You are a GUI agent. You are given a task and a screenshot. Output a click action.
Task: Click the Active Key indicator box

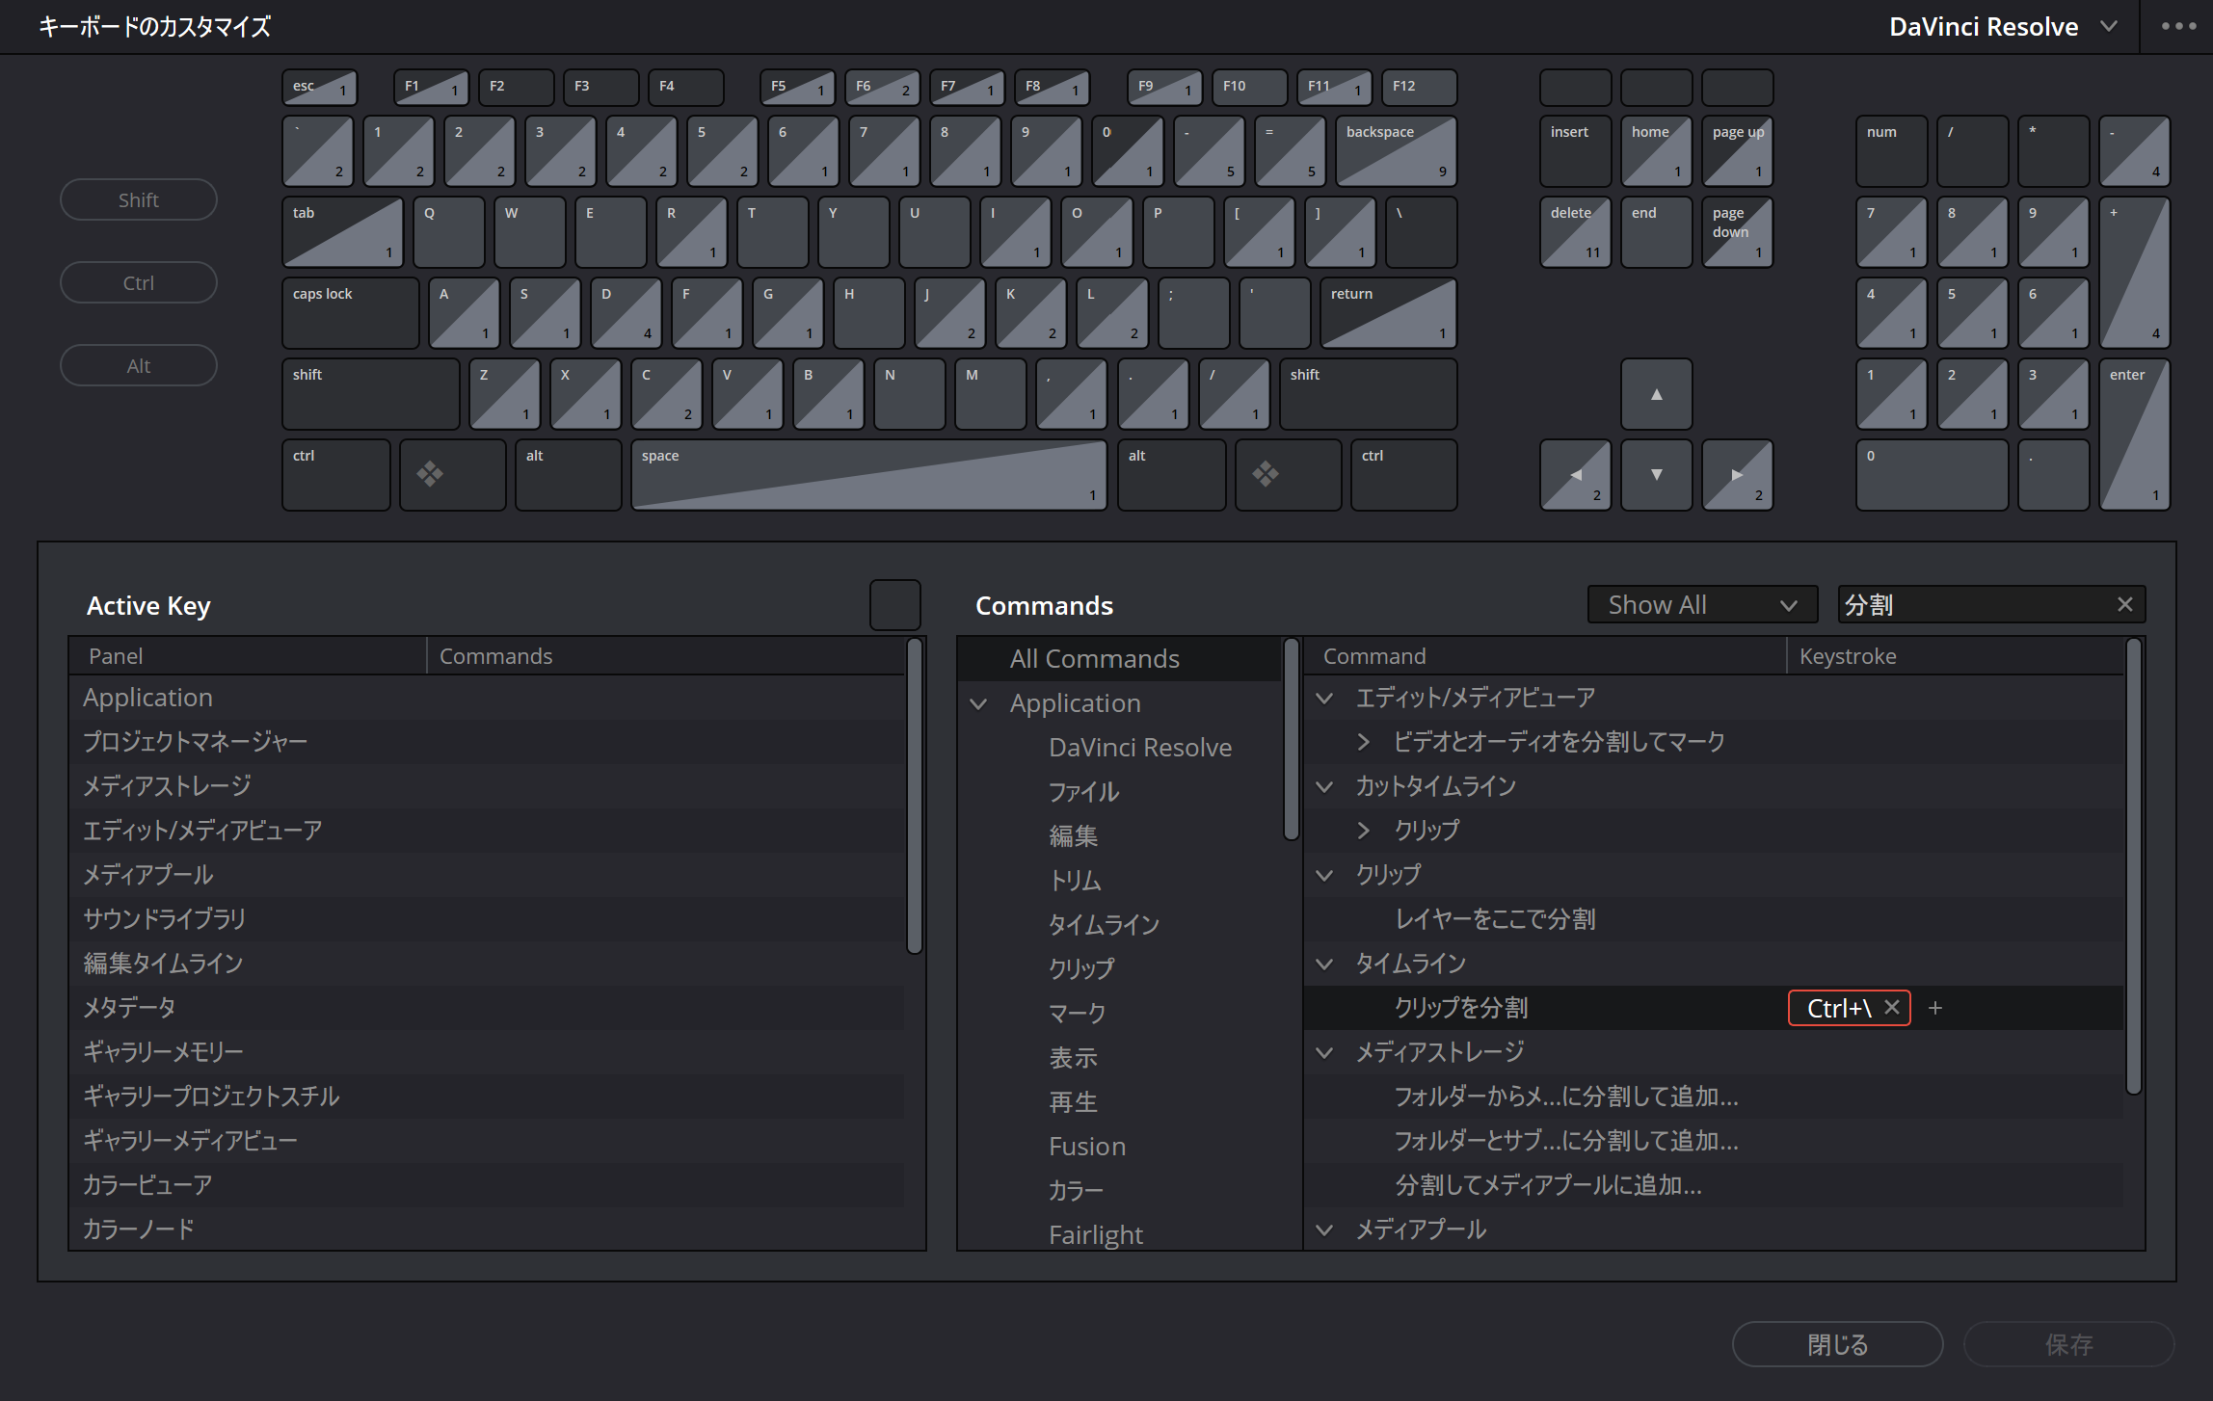pos(895,605)
